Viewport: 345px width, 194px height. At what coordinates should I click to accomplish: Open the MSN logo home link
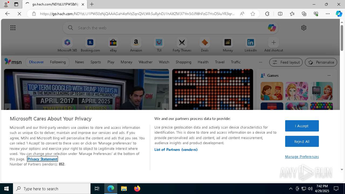point(13,62)
